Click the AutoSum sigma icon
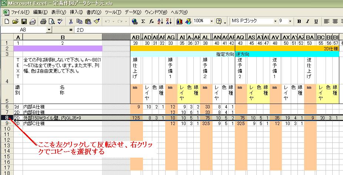This screenshot has height=175, width=343. coord(143,21)
